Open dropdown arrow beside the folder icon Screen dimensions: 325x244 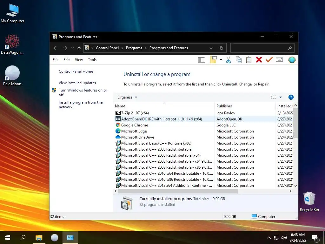[x=221, y=60]
